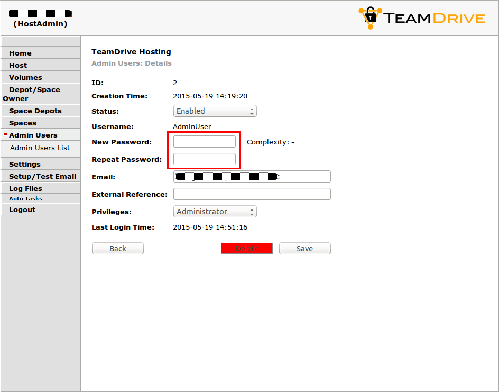
Task: Open the Settings section
Action: point(23,164)
